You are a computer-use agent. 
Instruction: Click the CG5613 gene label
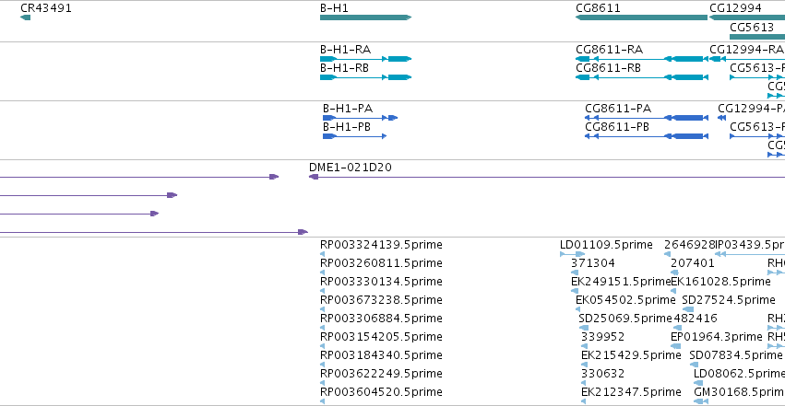coord(752,27)
